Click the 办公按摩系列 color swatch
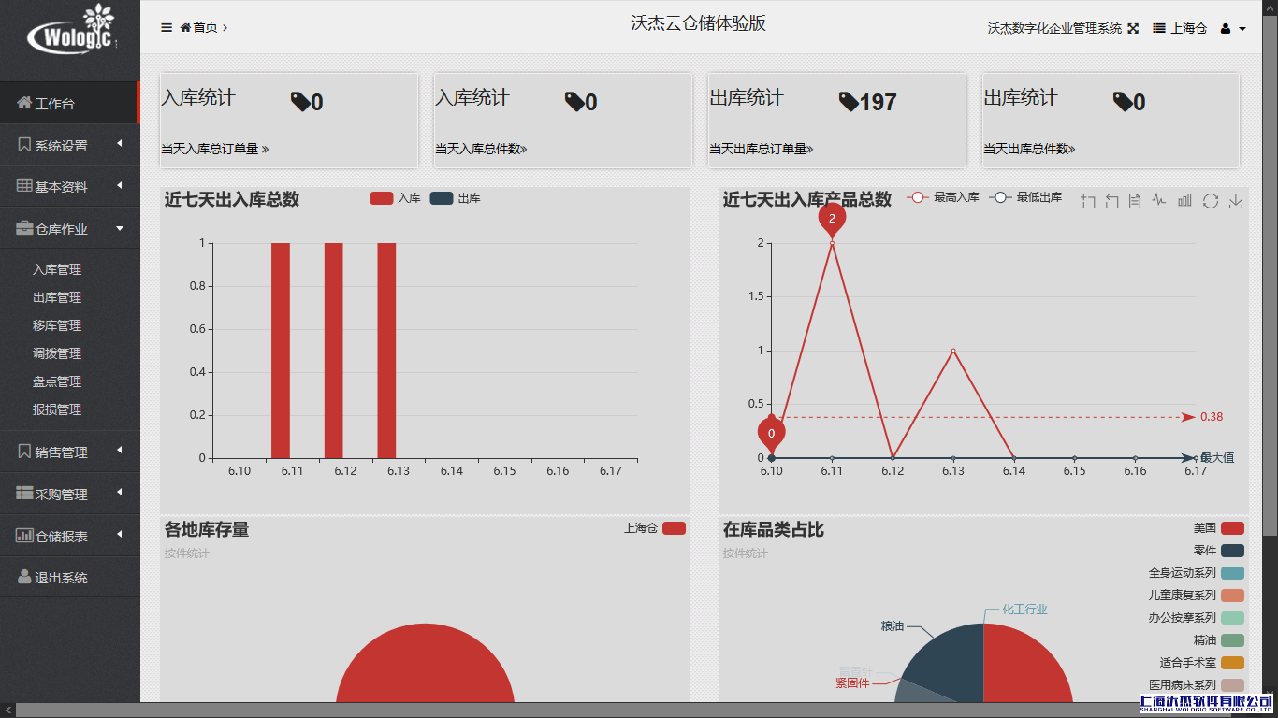Viewport: 1278px width, 718px height. point(1232,618)
